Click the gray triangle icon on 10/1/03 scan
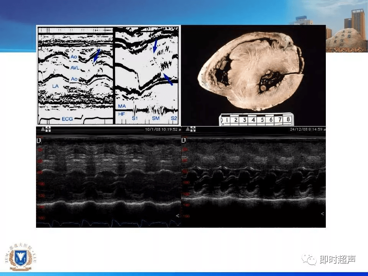Viewport: 368px width, 276px height. [43, 129]
